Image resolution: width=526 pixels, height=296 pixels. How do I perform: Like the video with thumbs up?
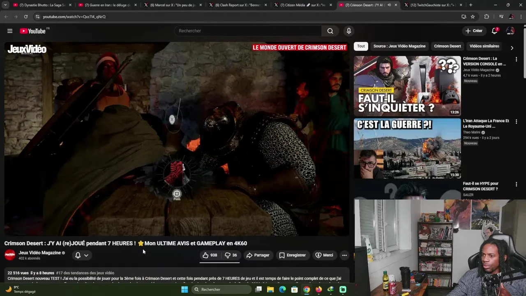tap(210, 255)
